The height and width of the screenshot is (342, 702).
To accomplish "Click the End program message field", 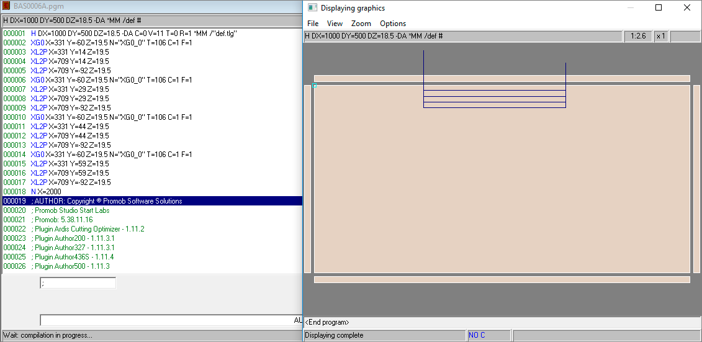I will click(x=502, y=322).
